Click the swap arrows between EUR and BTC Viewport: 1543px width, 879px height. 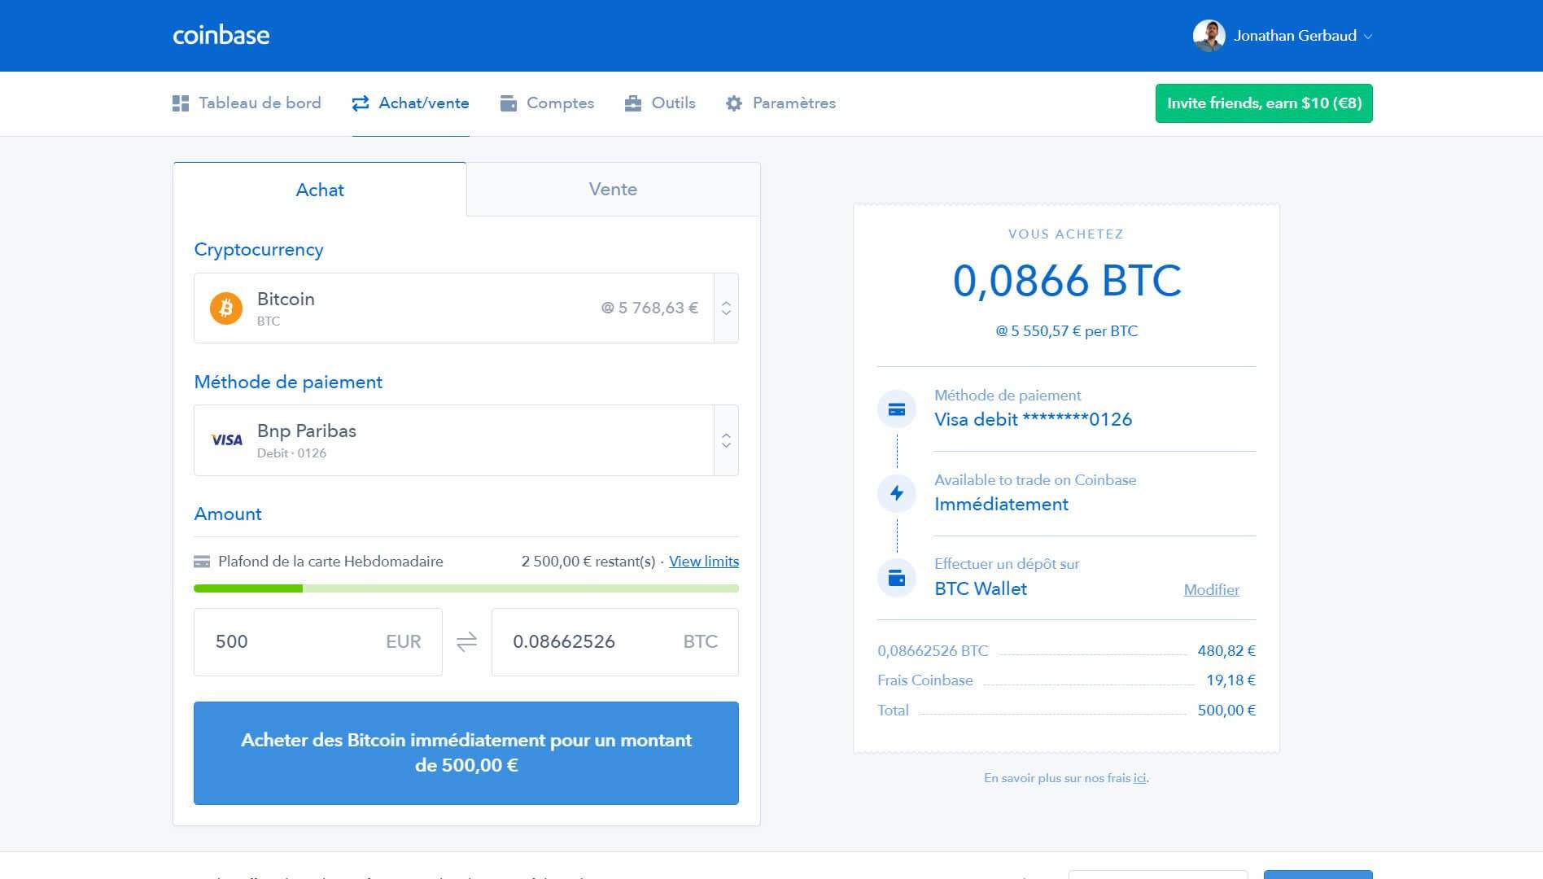point(466,642)
